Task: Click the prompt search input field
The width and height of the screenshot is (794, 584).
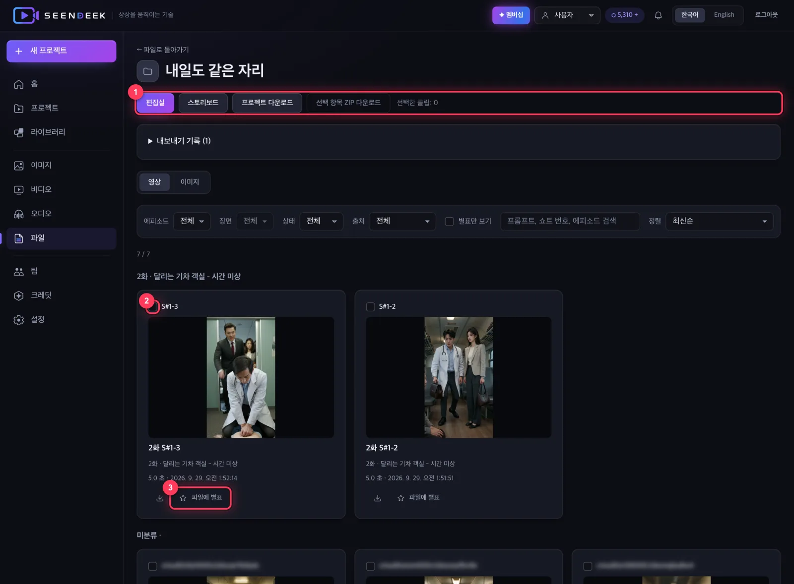Action: coord(570,221)
